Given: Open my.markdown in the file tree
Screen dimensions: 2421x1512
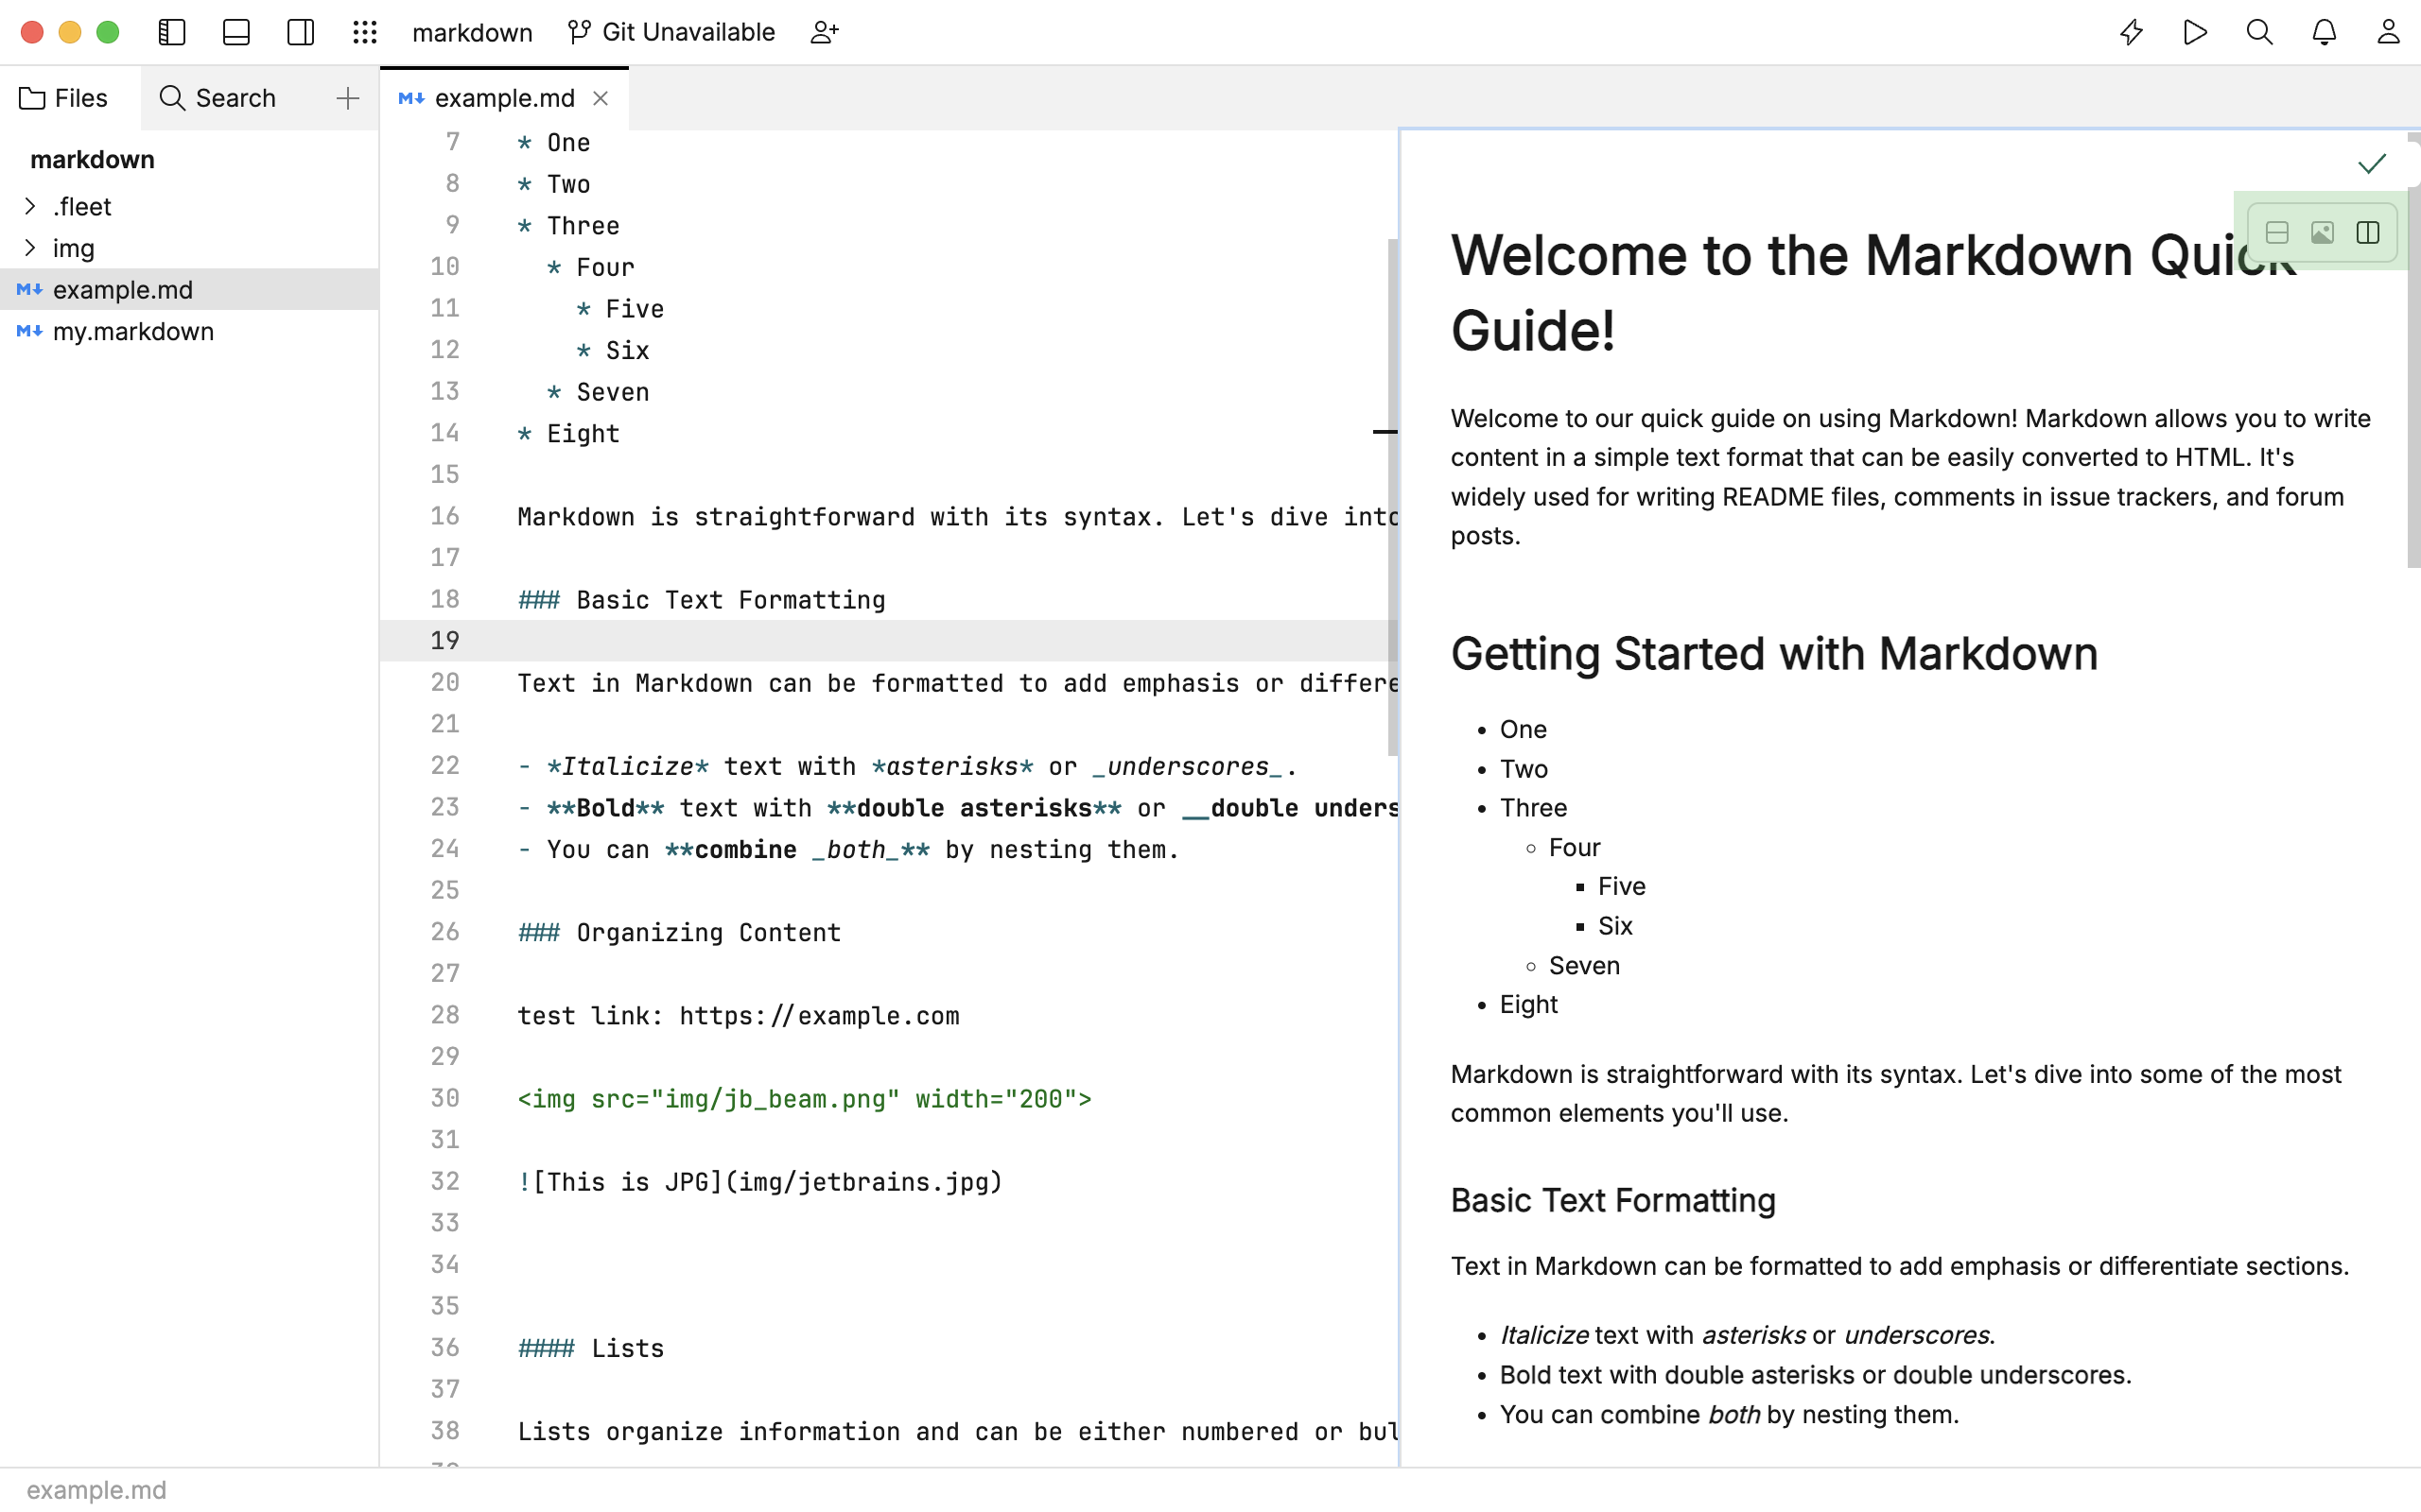Looking at the screenshot, I should (133, 331).
